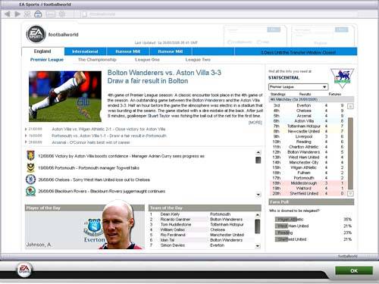The image size is (379, 284).
Task: Click the EA Sports logo next to footballworld
Action: (36, 34)
